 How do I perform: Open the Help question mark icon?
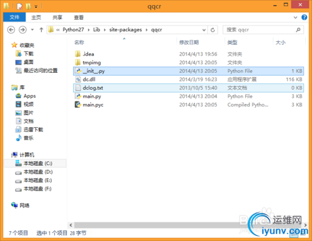point(304,17)
